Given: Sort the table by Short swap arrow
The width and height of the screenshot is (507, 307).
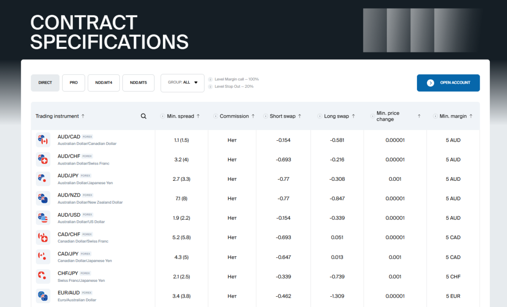Looking at the screenshot, I should tap(299, 116).
